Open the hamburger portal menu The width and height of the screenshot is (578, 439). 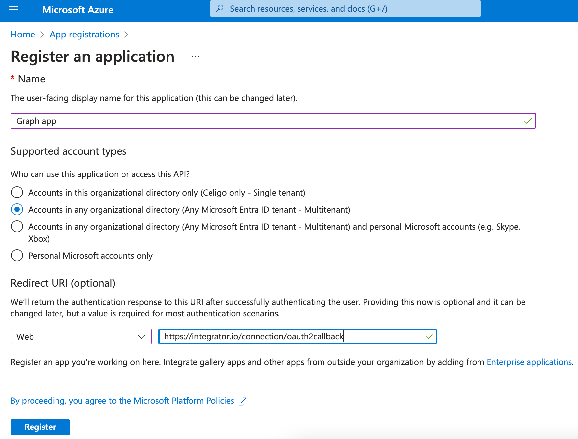click(13, 10)
